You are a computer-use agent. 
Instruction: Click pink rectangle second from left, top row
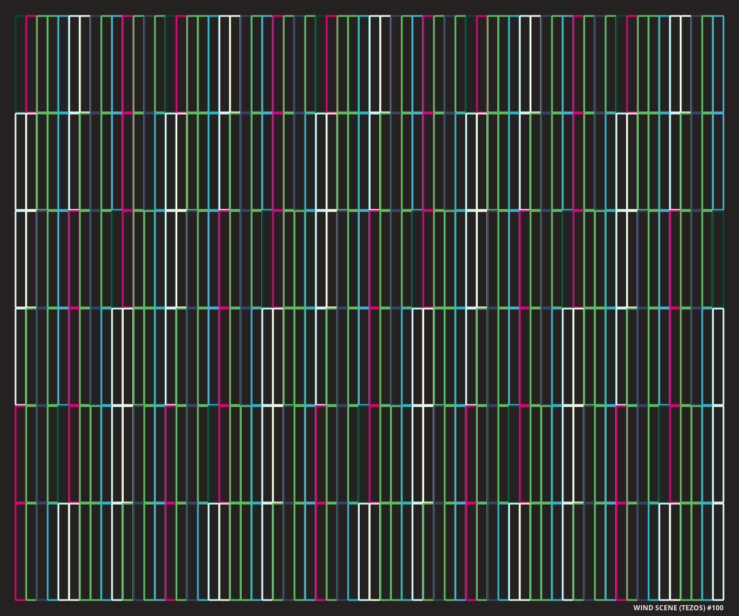(x=31, y=64)
